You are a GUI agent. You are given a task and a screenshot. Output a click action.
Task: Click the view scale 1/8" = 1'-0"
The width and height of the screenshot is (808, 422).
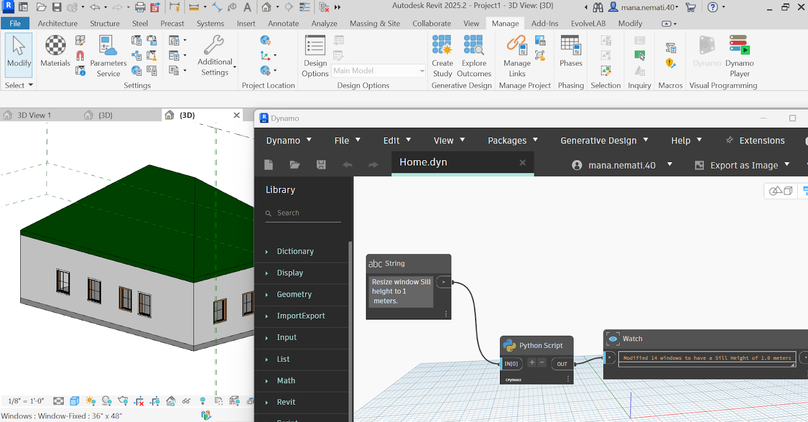click(x=26, y=401)
